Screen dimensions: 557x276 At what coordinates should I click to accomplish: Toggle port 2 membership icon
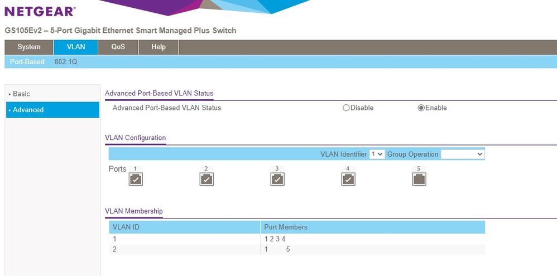207,179
